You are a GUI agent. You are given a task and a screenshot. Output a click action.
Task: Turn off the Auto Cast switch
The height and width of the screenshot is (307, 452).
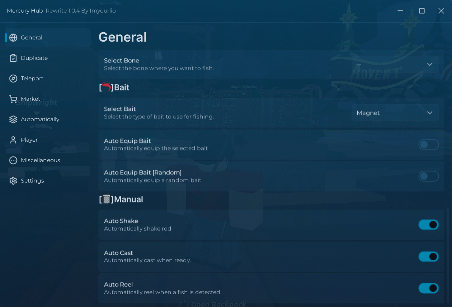[x=428, y=256]
